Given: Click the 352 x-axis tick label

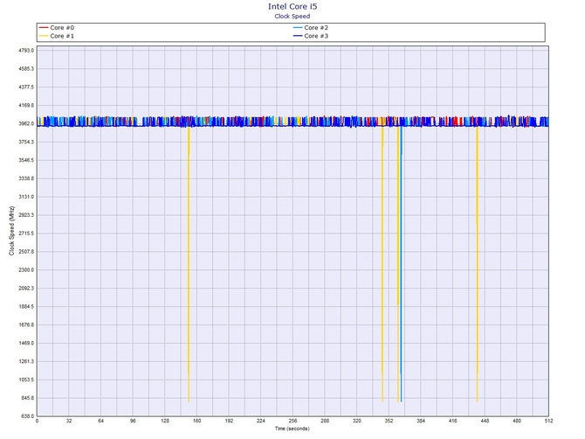Looking at the screenshot, I should [389, 421].
